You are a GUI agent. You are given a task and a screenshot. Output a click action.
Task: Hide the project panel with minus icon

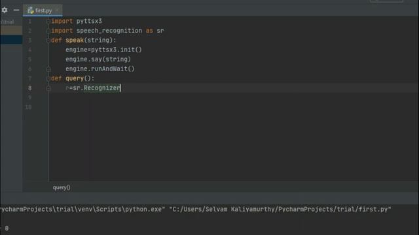pyautogui.click(x=16, y=10)
